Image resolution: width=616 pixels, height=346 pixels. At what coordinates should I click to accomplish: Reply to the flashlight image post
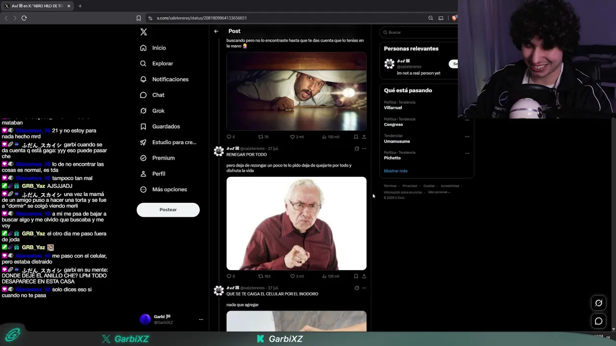pyautogui.click(x=231, y=137)
